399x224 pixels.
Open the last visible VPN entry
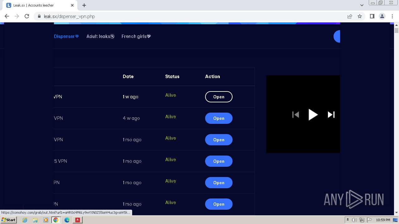[219, 204]
